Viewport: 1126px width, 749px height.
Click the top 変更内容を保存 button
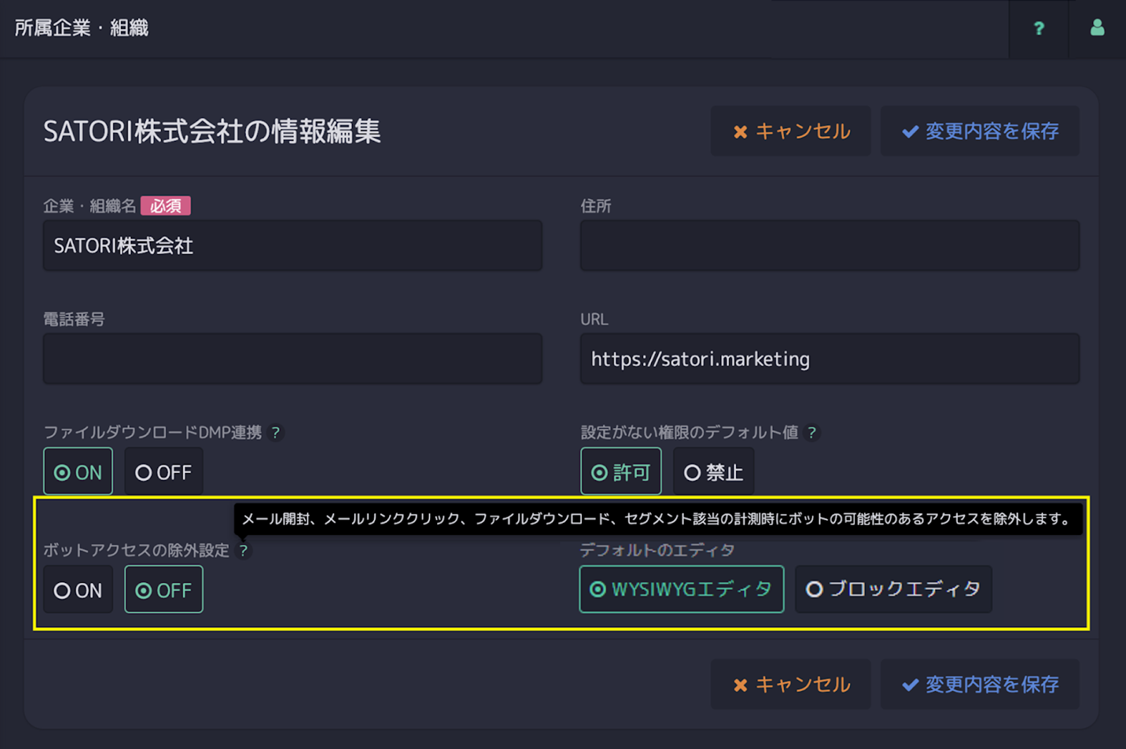980,131
